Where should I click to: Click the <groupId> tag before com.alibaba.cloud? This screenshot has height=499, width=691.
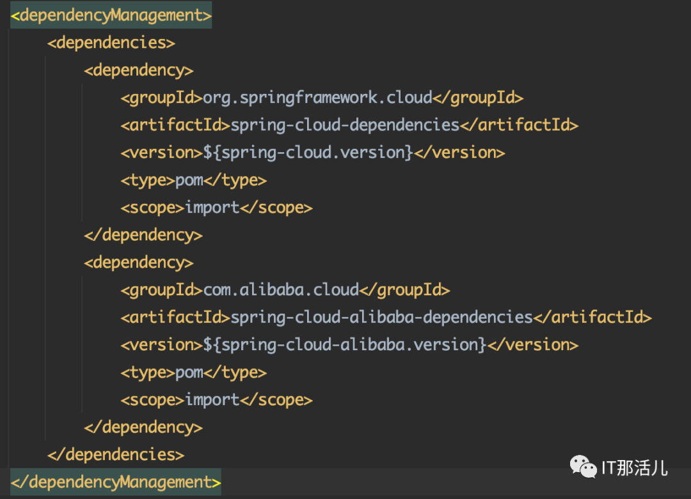click(x=162, y=290)
